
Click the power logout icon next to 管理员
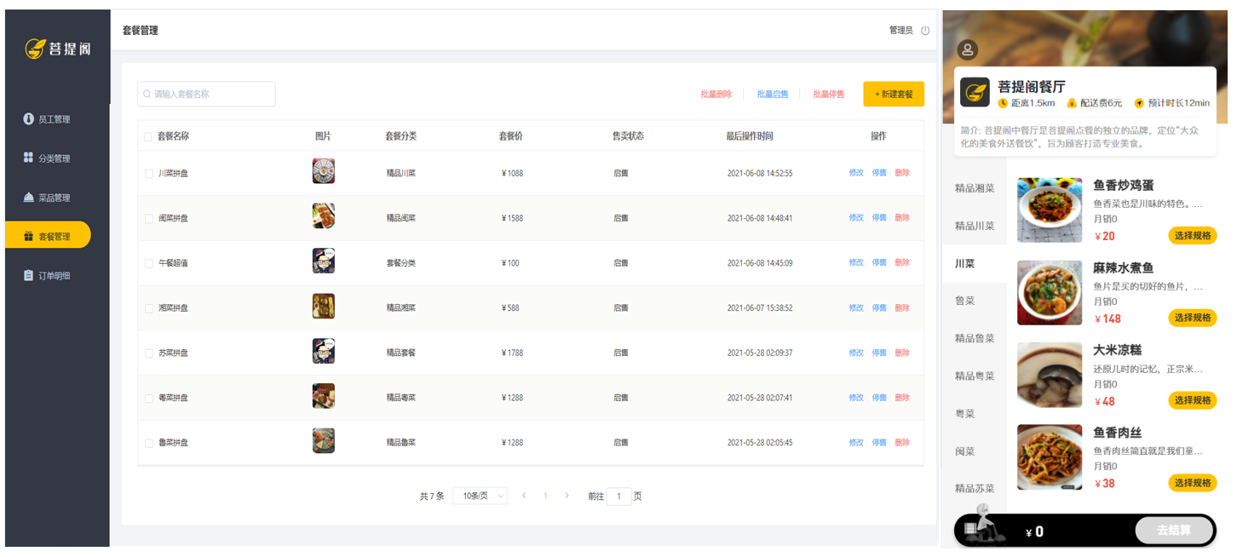924,29
